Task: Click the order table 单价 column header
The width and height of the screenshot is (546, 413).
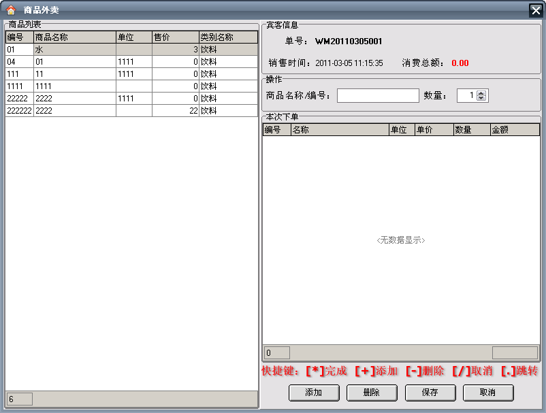Action: click(434, 130)
